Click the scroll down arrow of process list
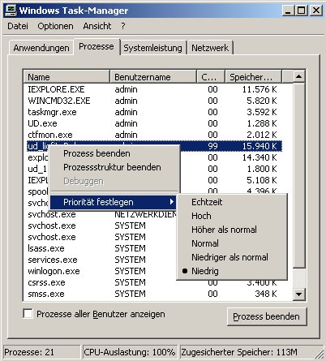The image size is (326, 361). (x=298, y=294)
